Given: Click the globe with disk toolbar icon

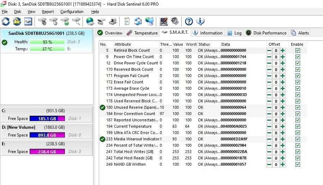Looking at the screenshot, I should tap(90, 21).
